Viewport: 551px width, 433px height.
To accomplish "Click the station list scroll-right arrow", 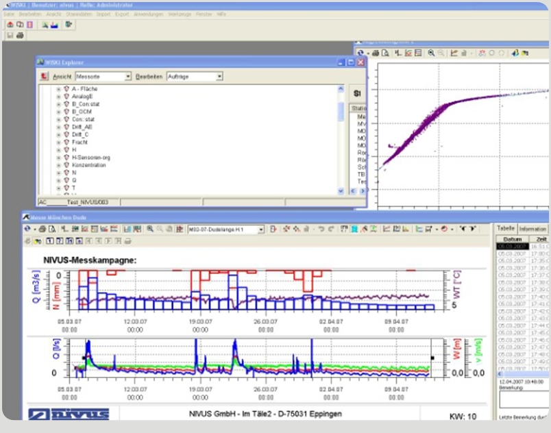I will coord(363,191).
